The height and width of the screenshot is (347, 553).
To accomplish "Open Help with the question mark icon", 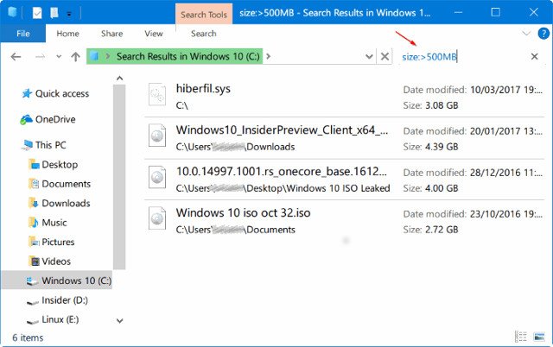I will click(543, 34).
